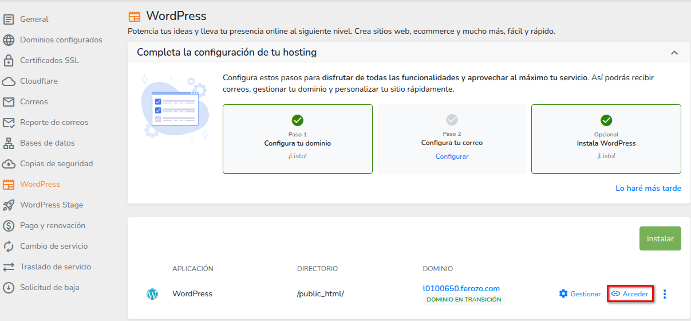Select the Instala WordPress optional step card
Image resolution: width=691 pixels, height=321 pixels.
606,139
